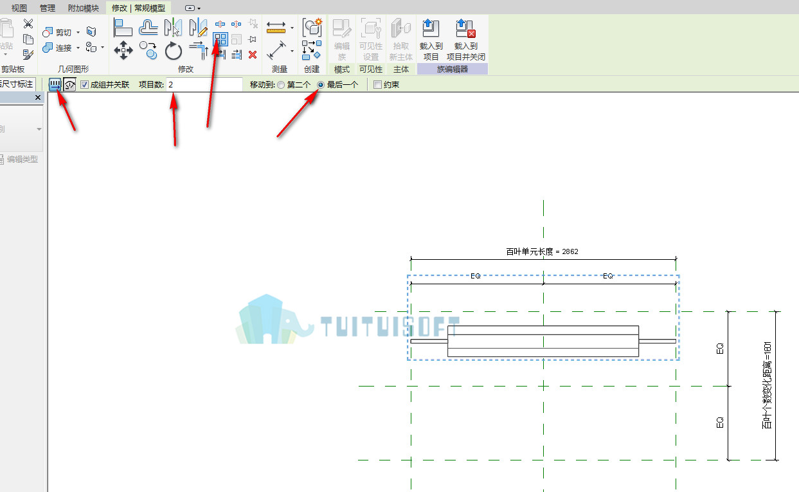Select the Split Element tool
This screenshot has height=492, width=799.
click(x=220, y=24)
